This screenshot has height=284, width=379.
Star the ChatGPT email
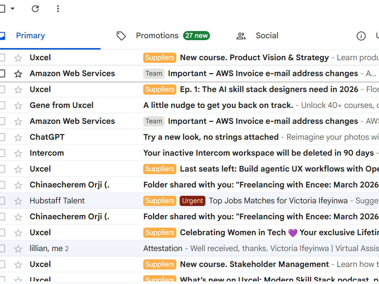click(18, 137)
